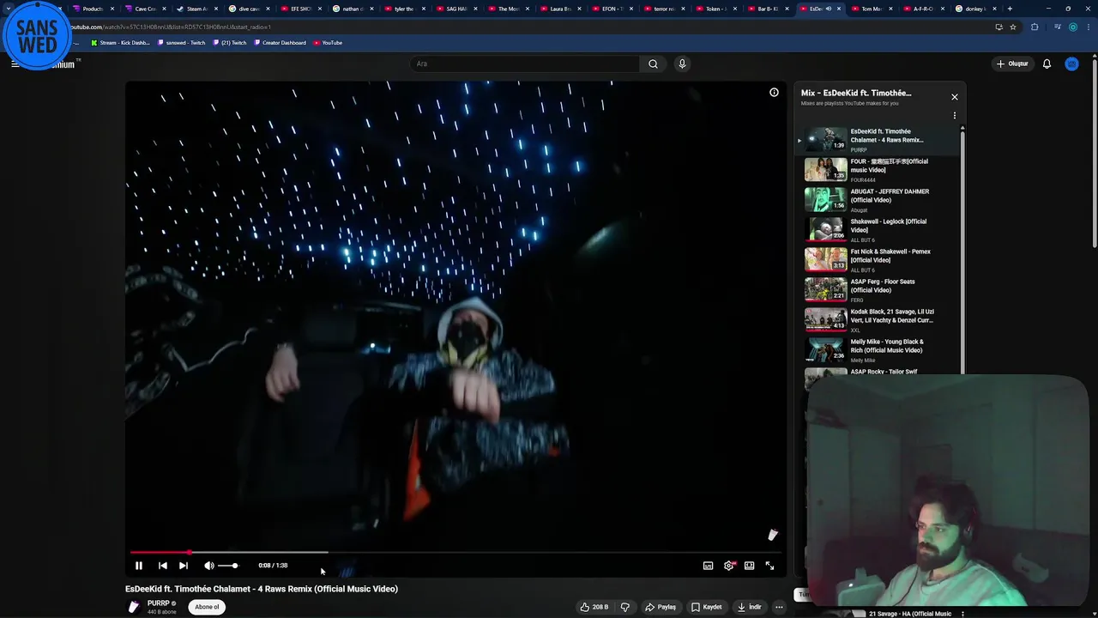Viewport: 1098px width, 618px height.
Task: Dislike the video
Action: tap(625, 607)
